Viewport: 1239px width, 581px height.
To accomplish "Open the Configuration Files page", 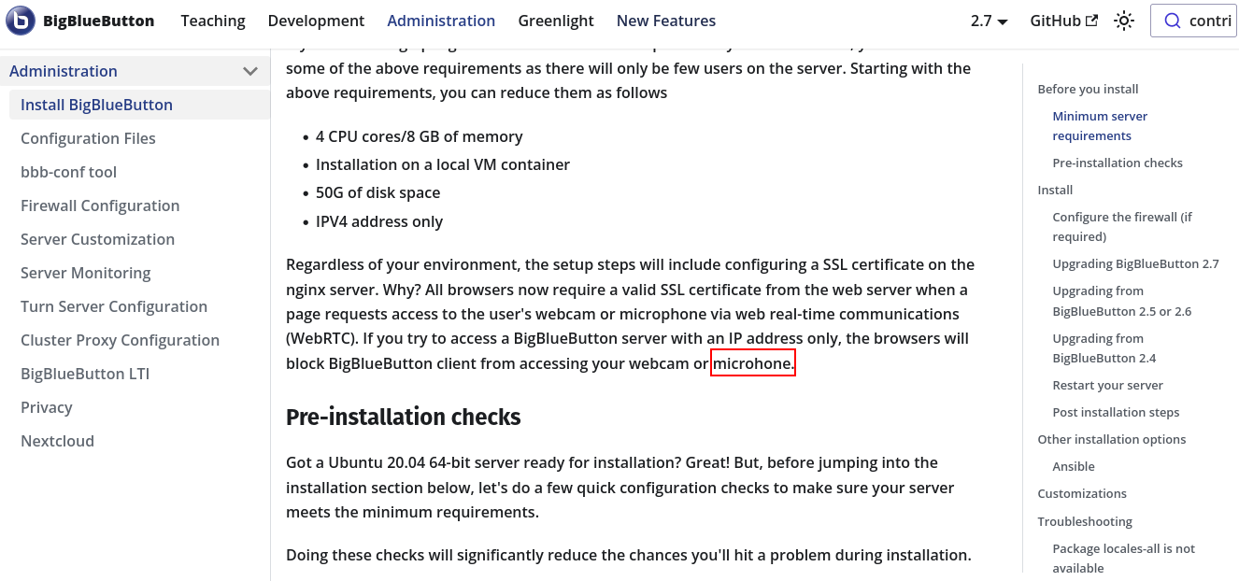I will click(88, 138).
